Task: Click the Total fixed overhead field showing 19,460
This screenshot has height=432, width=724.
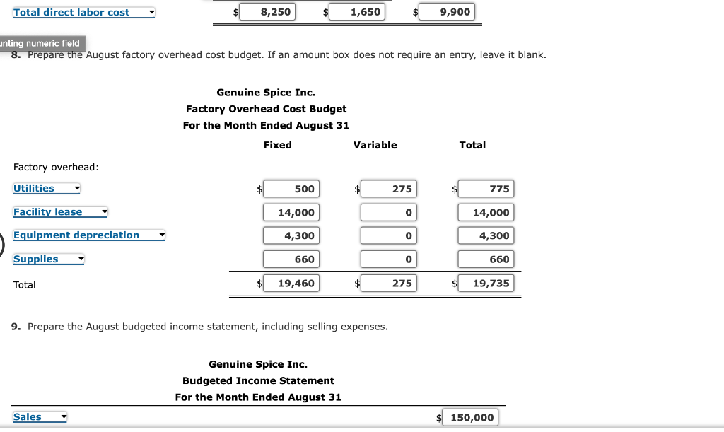Action: pos(291,283)
